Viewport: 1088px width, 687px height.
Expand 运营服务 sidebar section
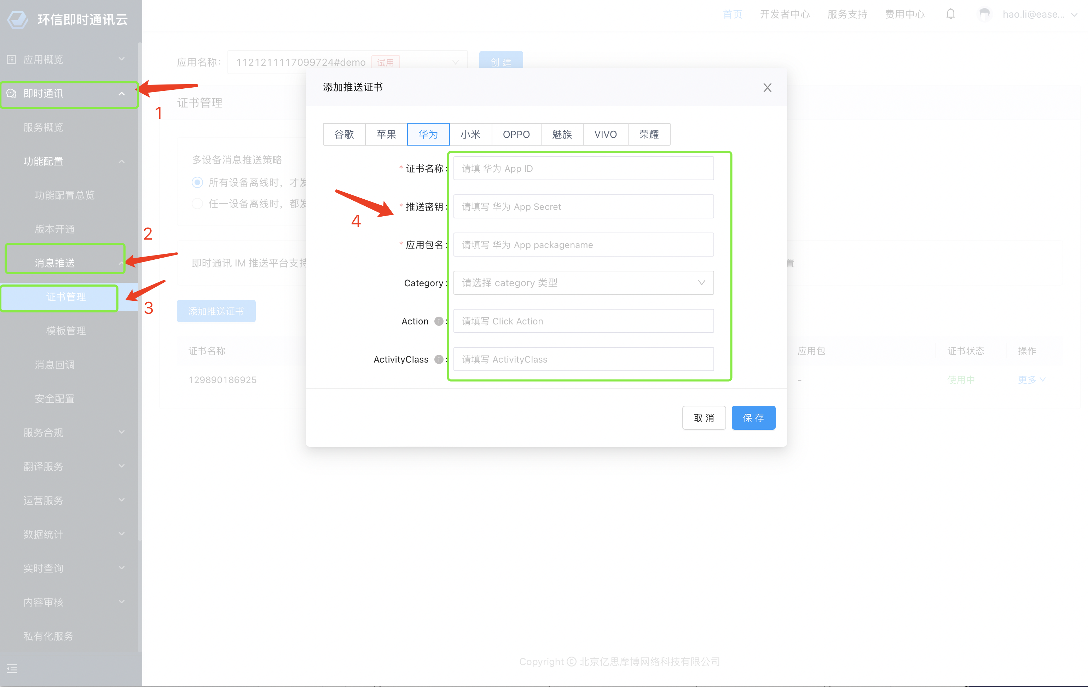[122, 500]
